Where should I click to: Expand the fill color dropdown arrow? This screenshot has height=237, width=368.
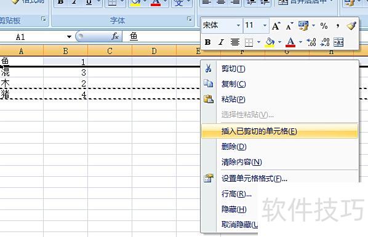[279, 42]
